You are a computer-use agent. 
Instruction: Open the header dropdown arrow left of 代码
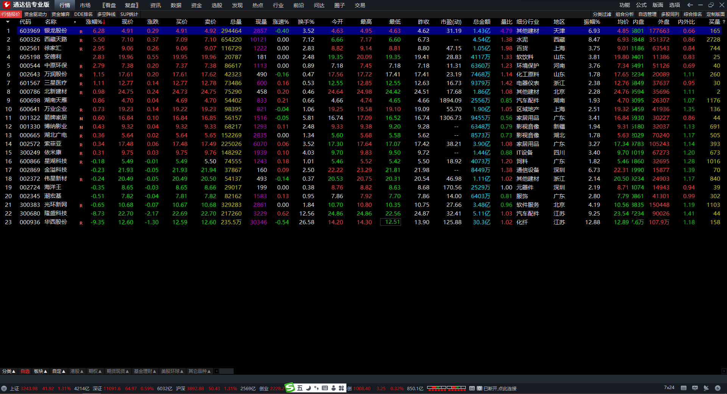pos(8,22)
